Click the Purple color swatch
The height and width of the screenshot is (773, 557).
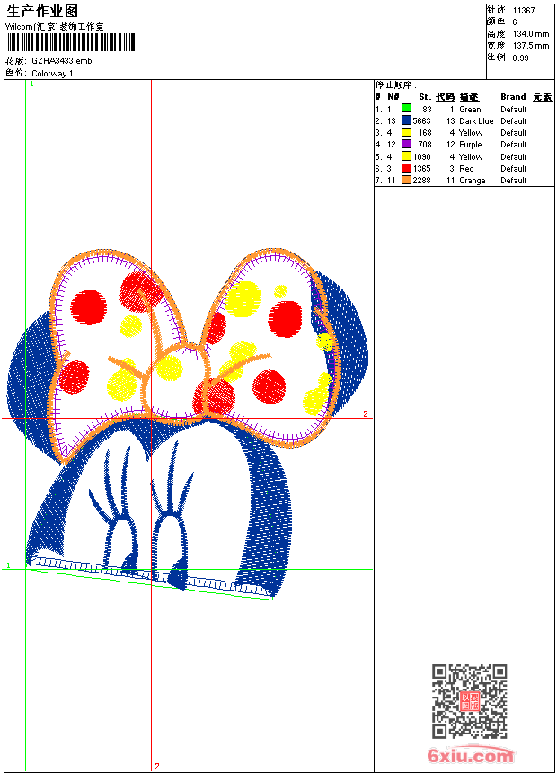tap(406, 144)
